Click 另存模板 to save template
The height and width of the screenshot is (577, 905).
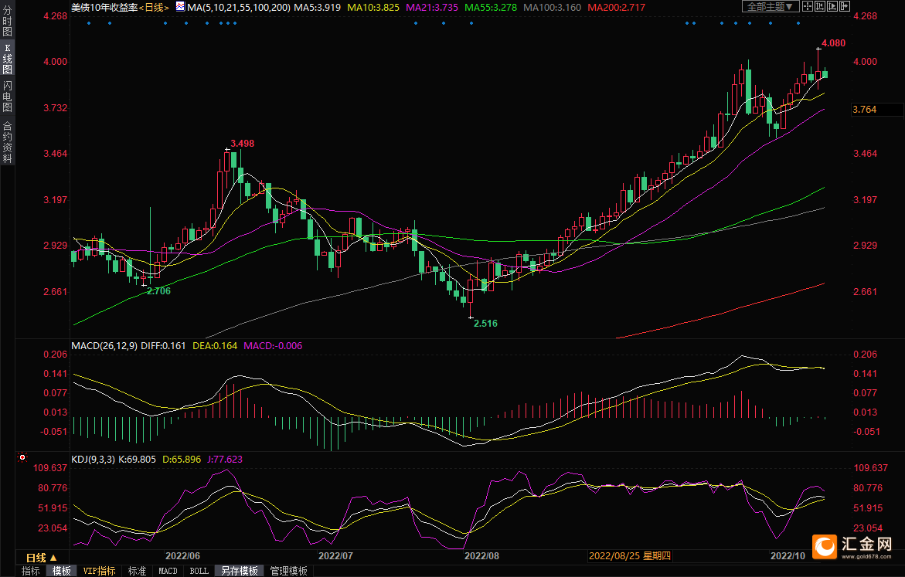[x=240, y=571]
